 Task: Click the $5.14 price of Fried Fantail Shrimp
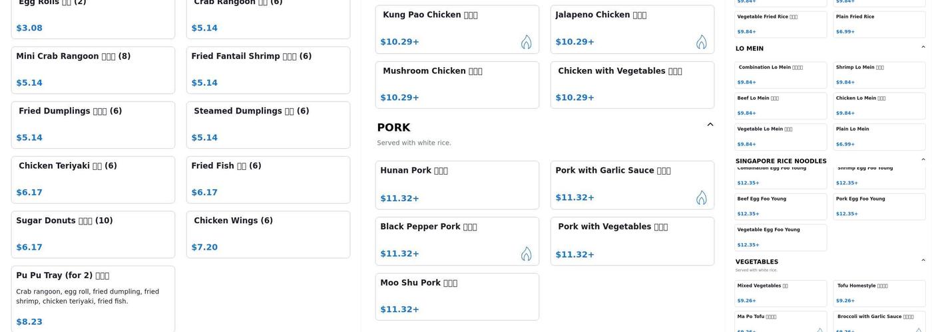point(204,83)
